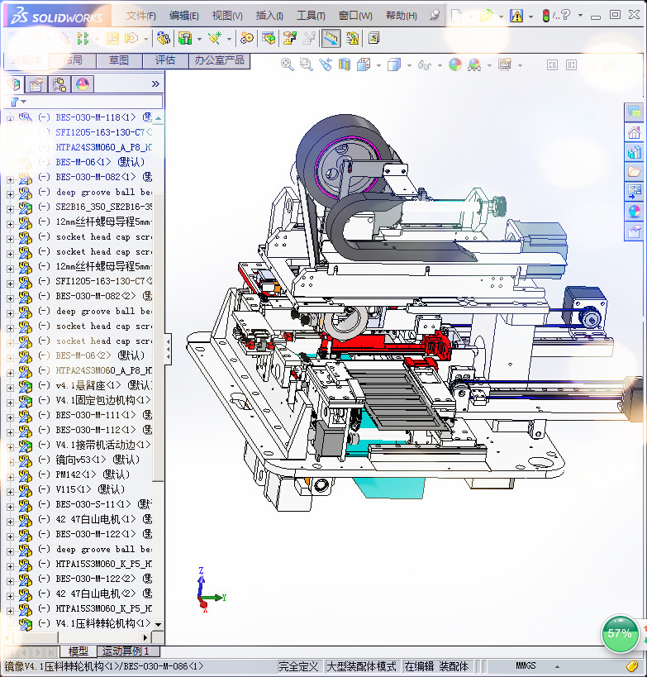This screenshot has width=647, height=677.
Task: Click the Zoom to Fit magnifier icon
Action: [x=288, y=64]
